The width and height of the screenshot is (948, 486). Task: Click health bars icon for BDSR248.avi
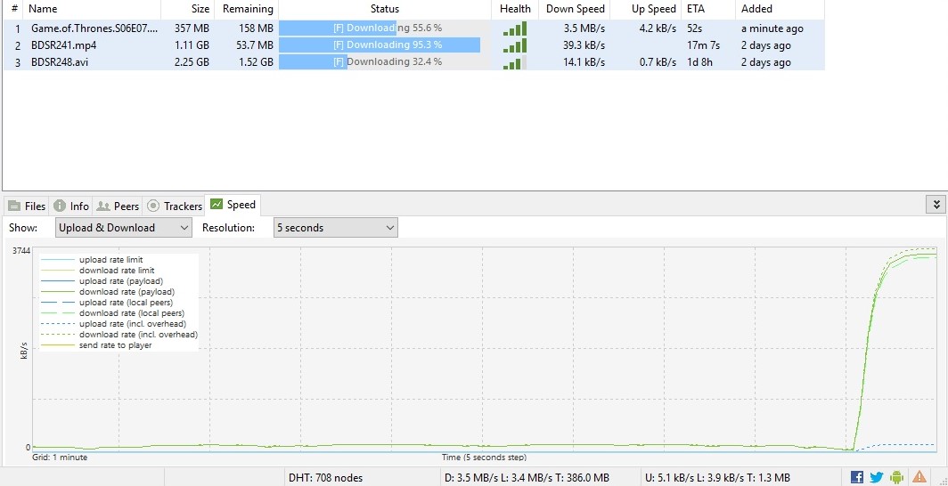point(514,62)
